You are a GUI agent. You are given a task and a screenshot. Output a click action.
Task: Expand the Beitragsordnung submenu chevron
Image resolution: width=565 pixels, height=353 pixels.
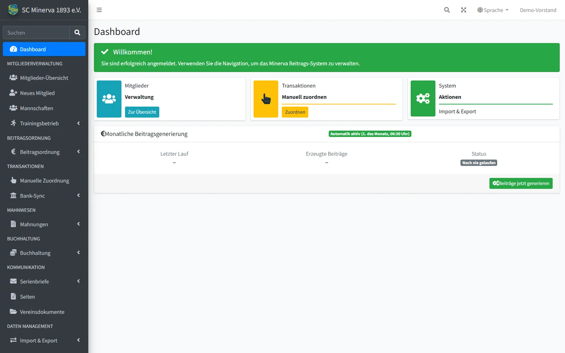[78, 152]
